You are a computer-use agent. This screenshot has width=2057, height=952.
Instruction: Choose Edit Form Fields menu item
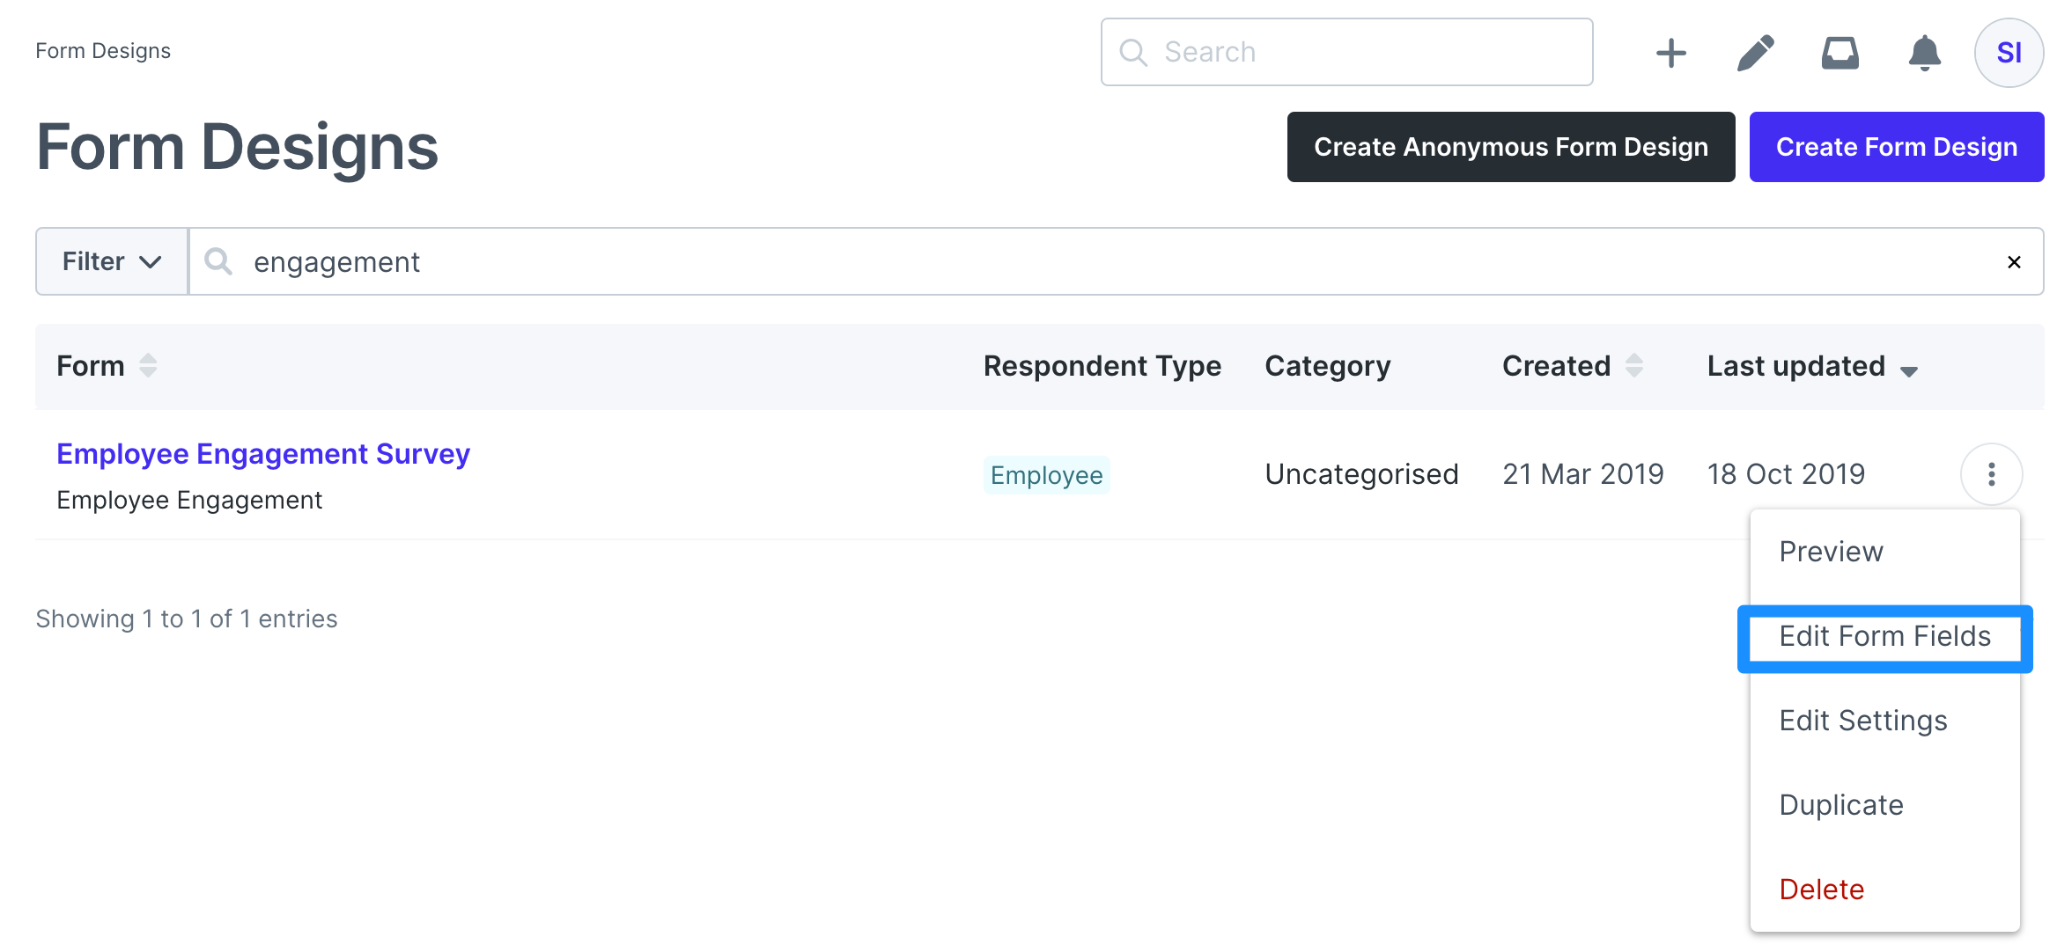pyautogui.click(x=1884, y=636)
